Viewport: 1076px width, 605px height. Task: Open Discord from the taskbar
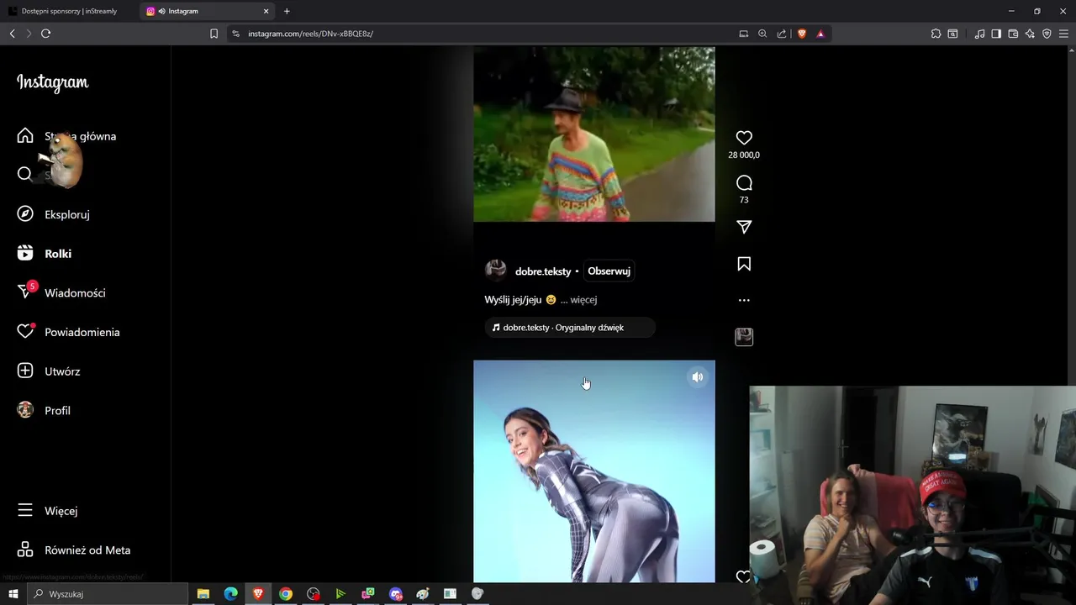point(395,594)
